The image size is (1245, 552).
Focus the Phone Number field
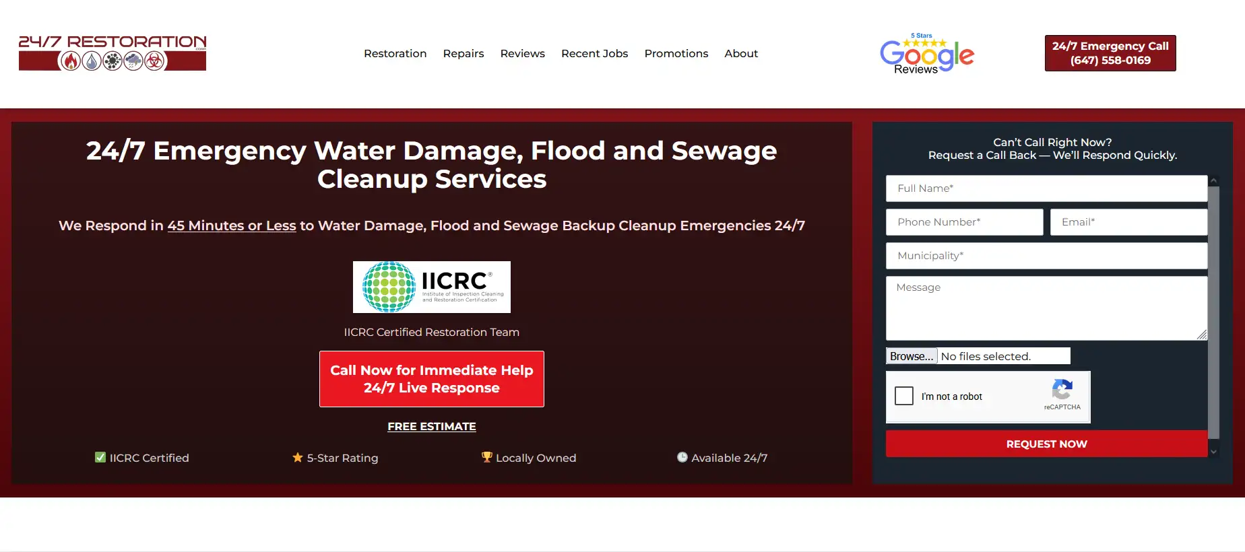[965, 222]
